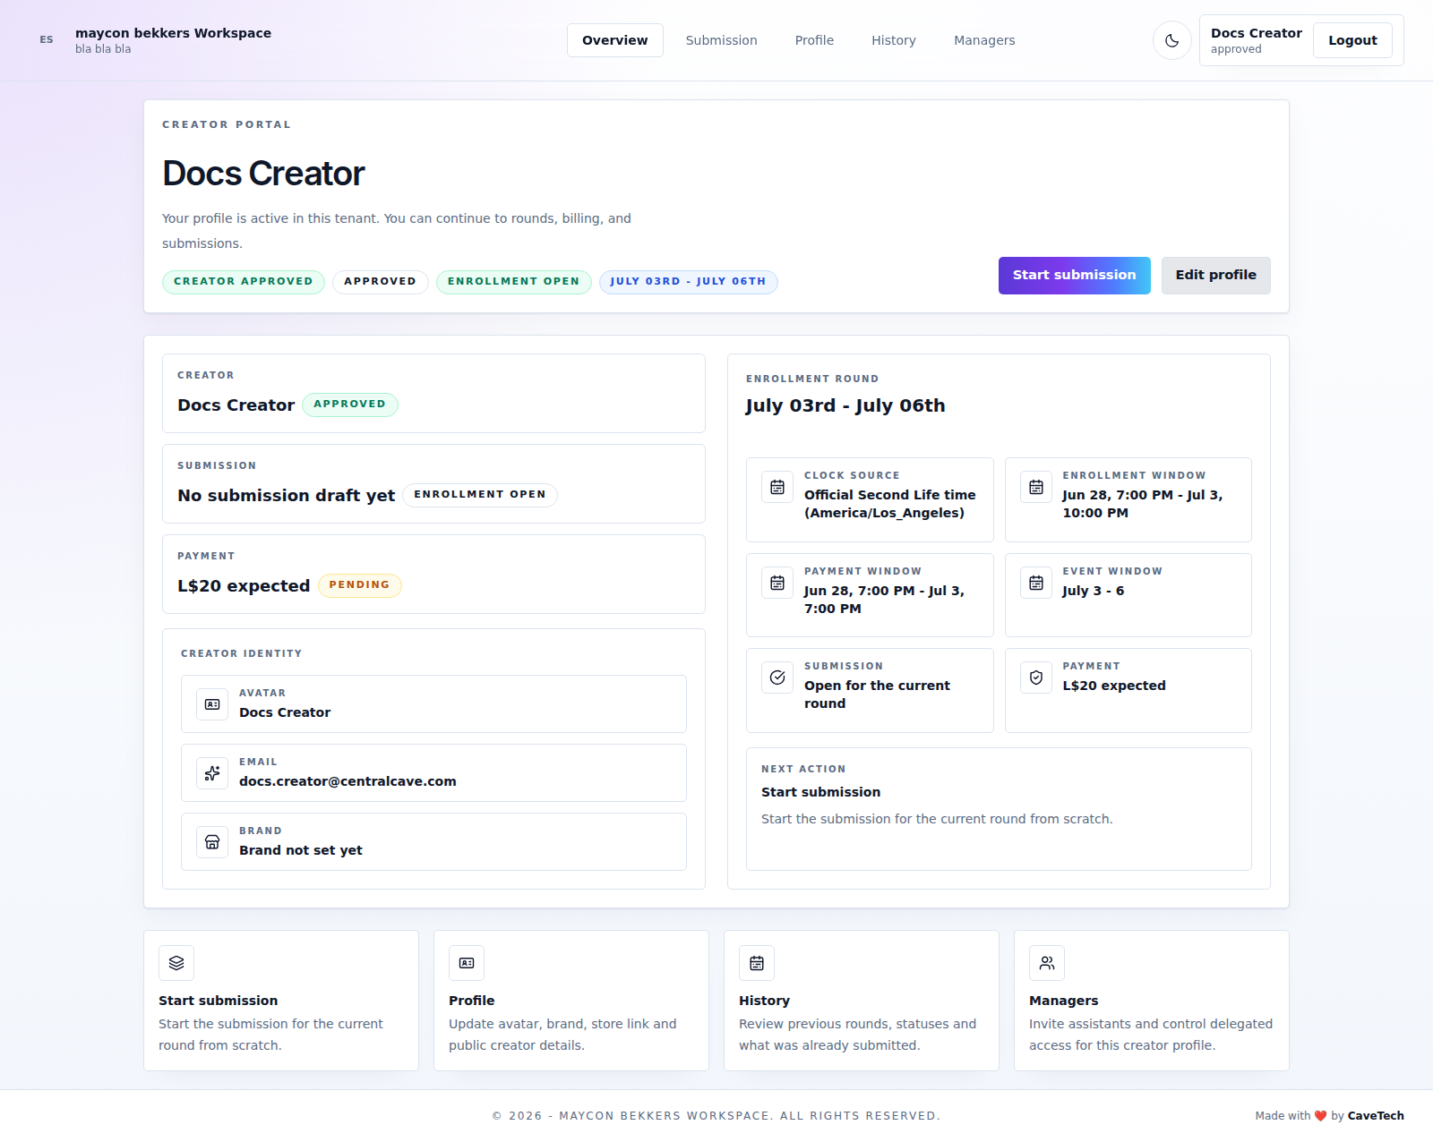
Task: Click the Payment shield icon
Action: point(1036,678)
